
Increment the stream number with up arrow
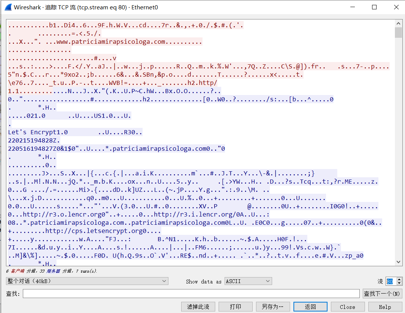pos(399,279)
